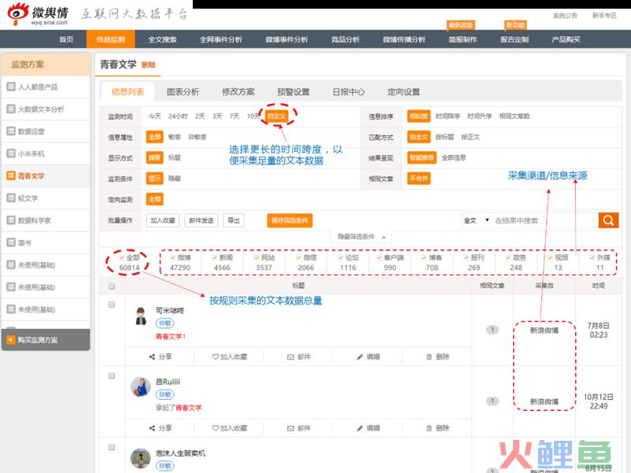
Task: Open 全网事件分析 in the navigation bar
Action: [x=221, y=39]
